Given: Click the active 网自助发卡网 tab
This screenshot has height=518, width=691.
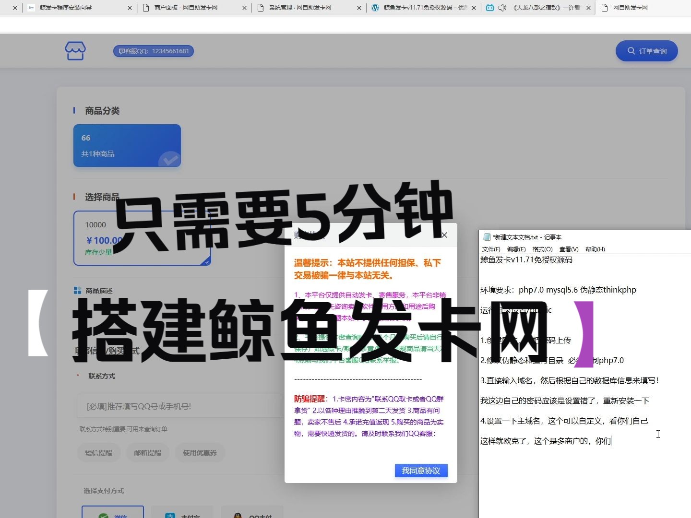Looking at the screenshot, I should pyautogui.click(x=643, y=8).
